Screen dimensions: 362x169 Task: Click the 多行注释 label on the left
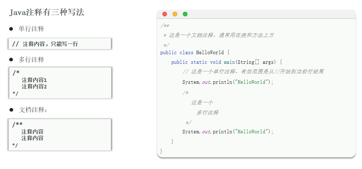pyautogui.click(x=31, y=60)
